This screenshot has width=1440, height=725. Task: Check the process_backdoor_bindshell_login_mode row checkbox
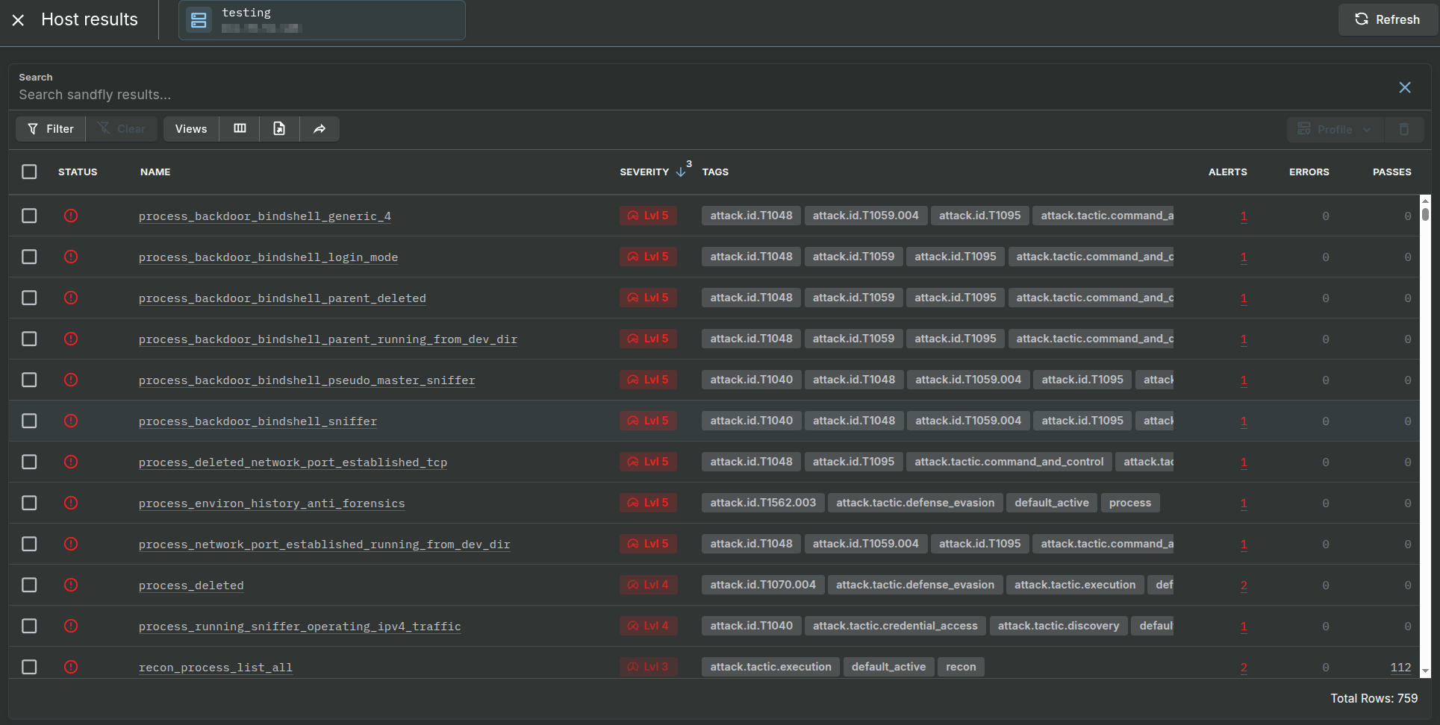[29, 257]
